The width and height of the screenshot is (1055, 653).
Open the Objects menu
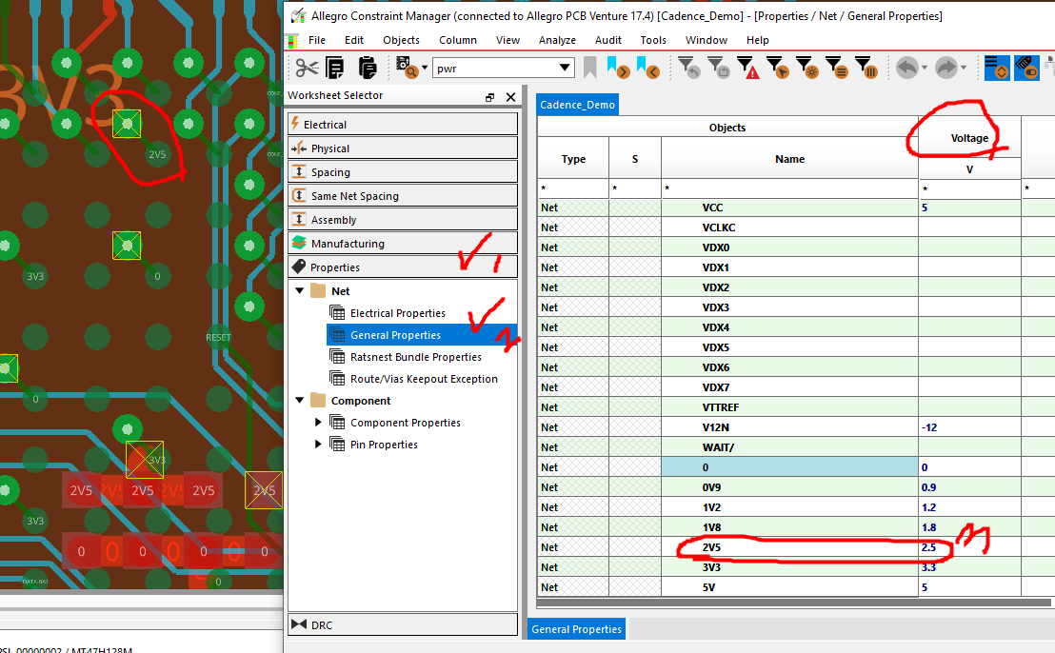(401, 40)
